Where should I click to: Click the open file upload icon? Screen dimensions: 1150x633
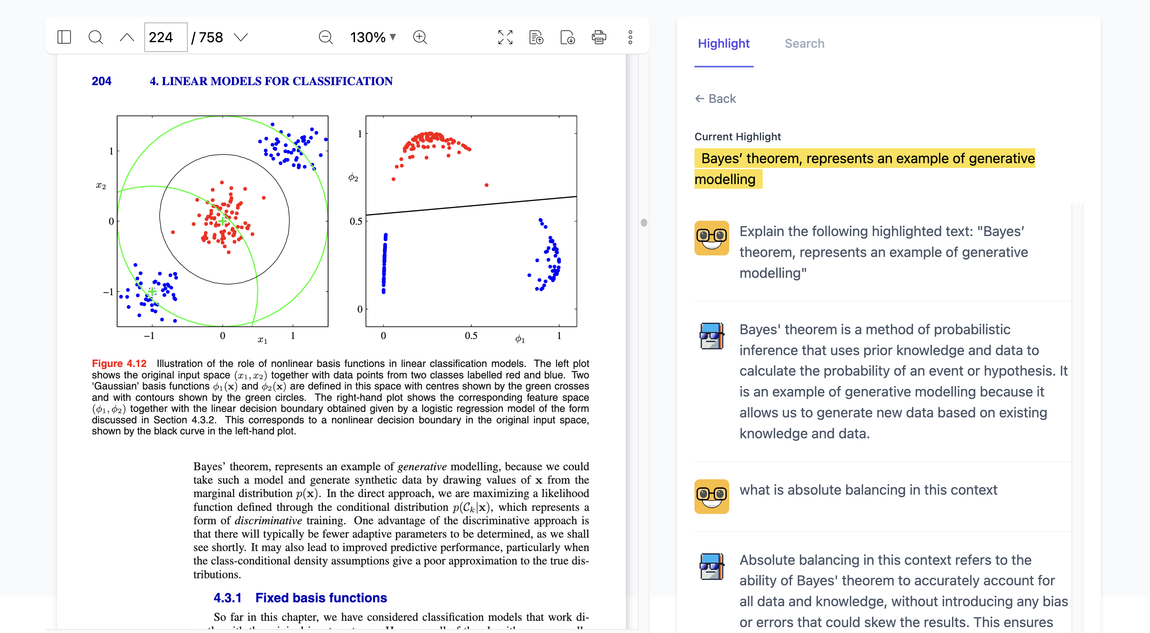tap(536, 37)
